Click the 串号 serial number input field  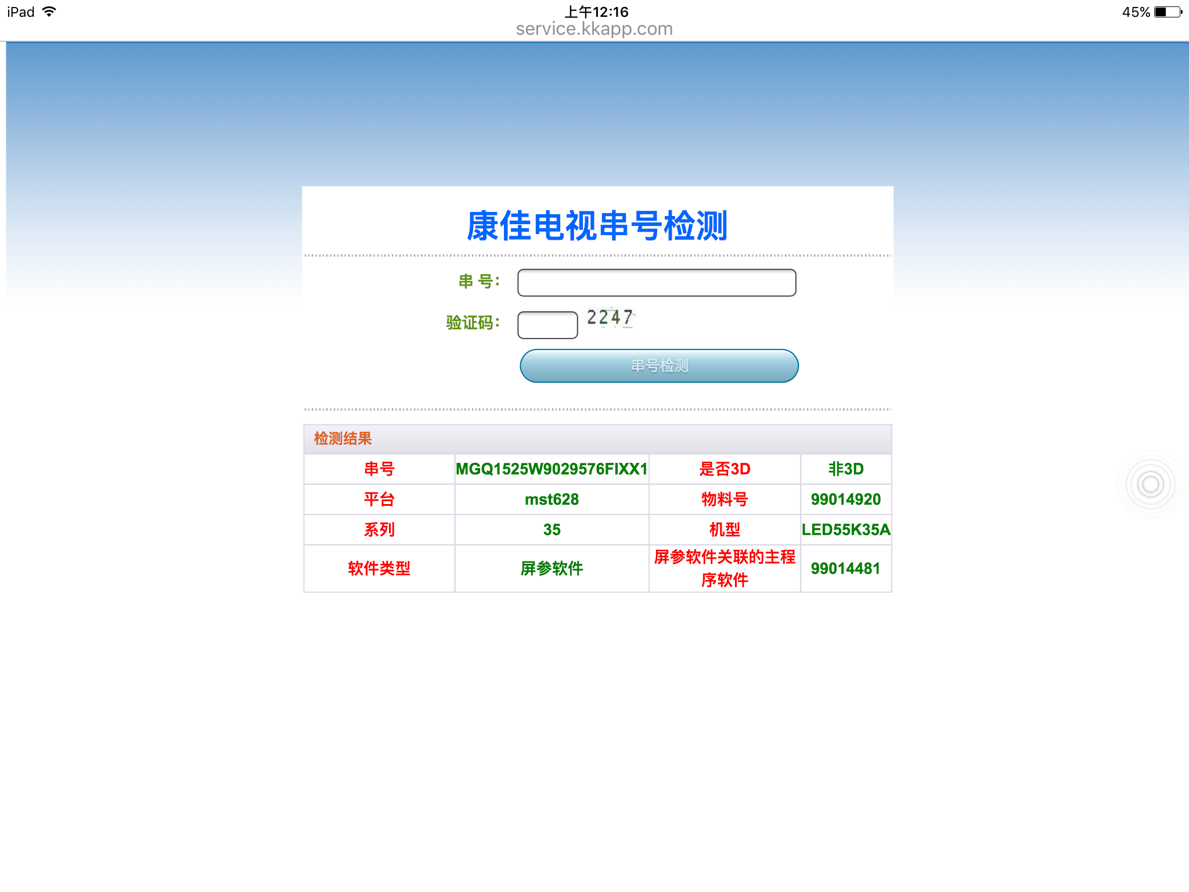pyautogui.click(x=657, y=283)
